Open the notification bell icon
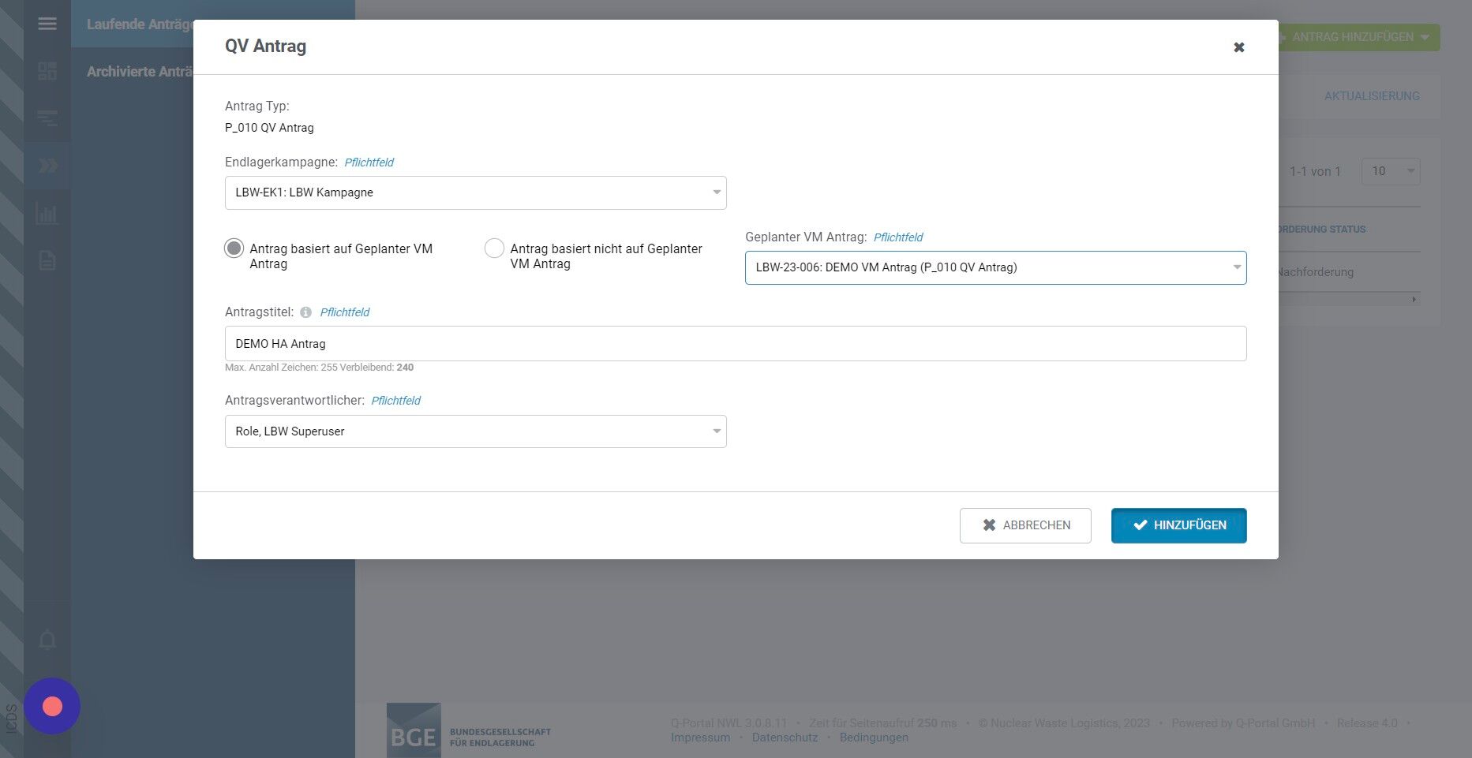Image resolution: width=1472 pixels, height=758 pixels. point(47,640)
